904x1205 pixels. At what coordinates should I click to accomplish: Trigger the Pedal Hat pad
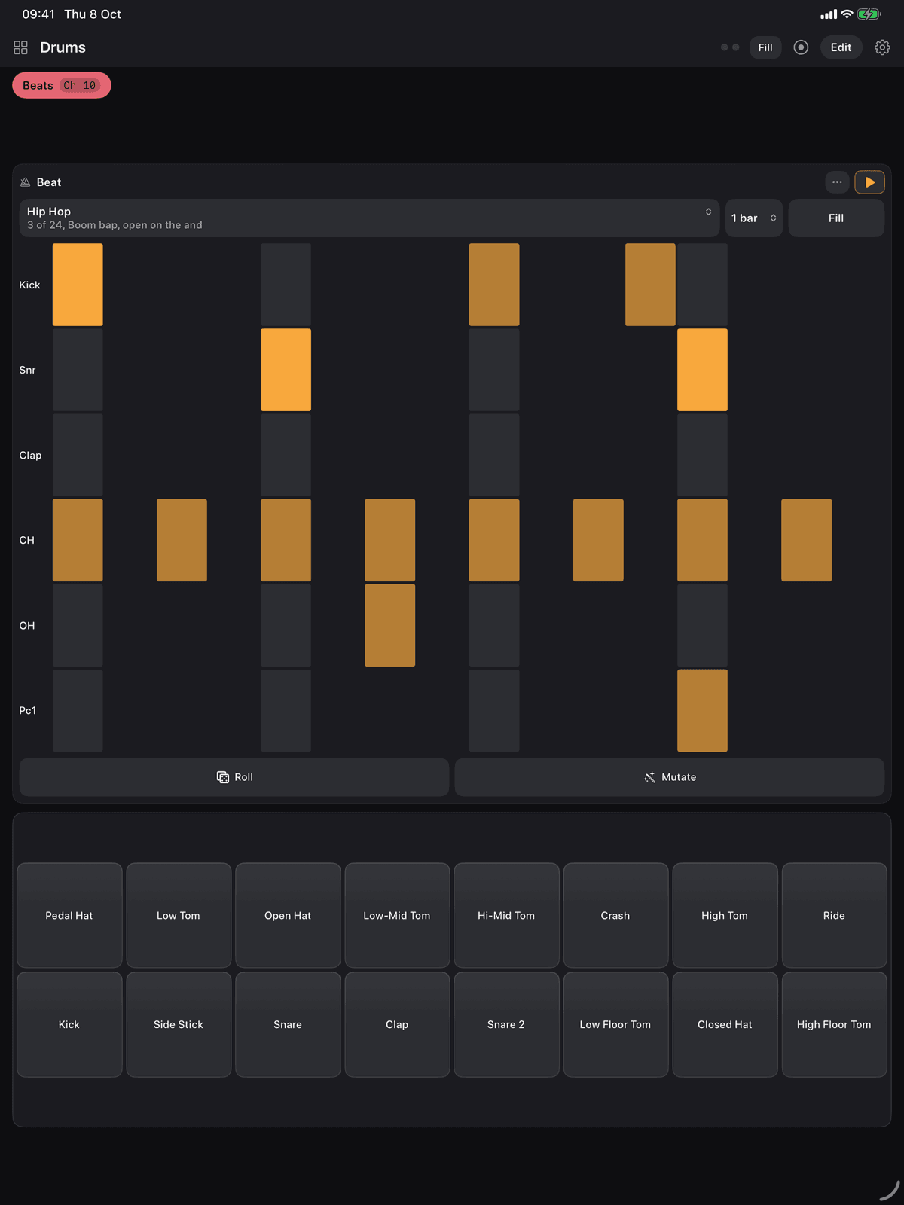coord(69,915)
